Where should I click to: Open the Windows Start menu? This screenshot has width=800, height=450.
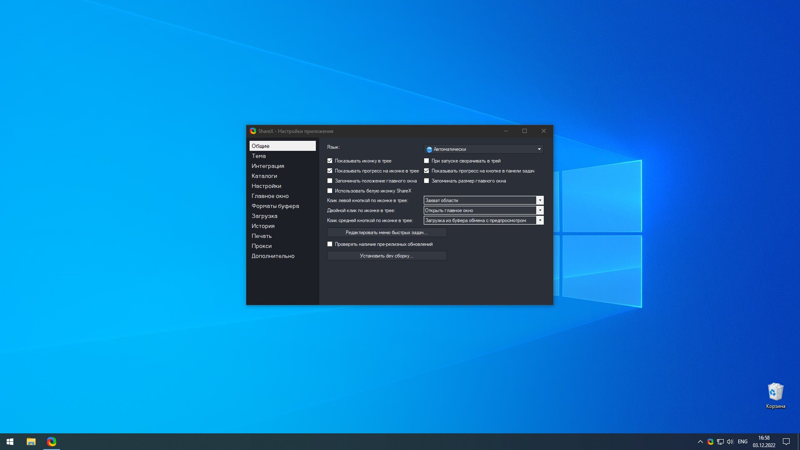pos(10,442)
